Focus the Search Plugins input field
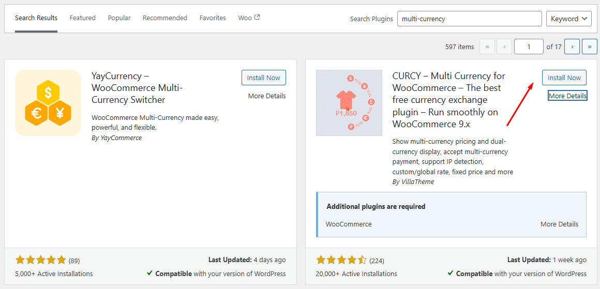 coord(470,19)
